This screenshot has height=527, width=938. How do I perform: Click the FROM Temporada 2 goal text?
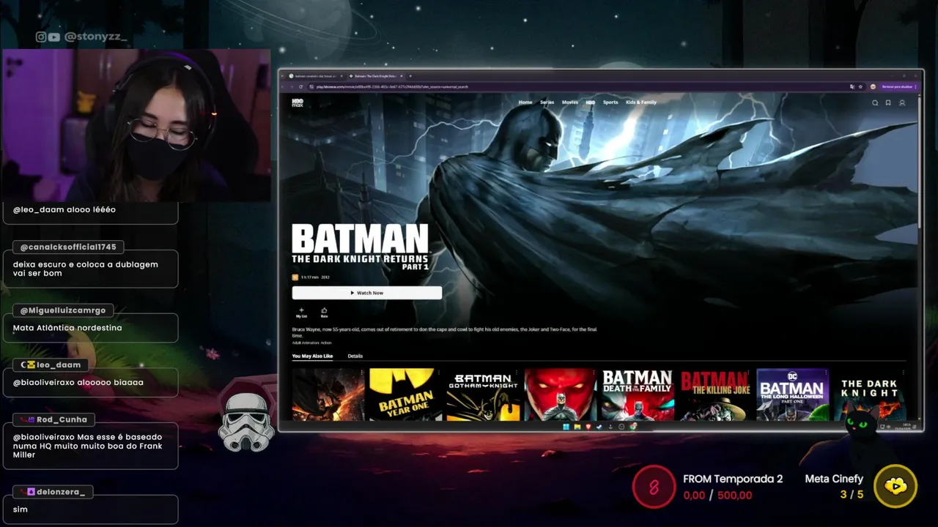(733, 479)
